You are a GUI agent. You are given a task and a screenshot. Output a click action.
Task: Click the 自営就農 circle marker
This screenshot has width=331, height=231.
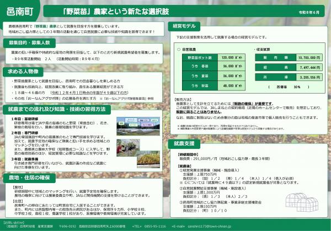[179, 50]
